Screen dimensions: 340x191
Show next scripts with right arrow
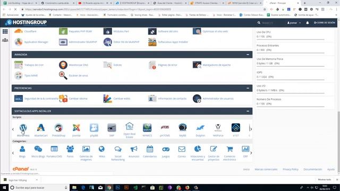(x=251, y=129)
